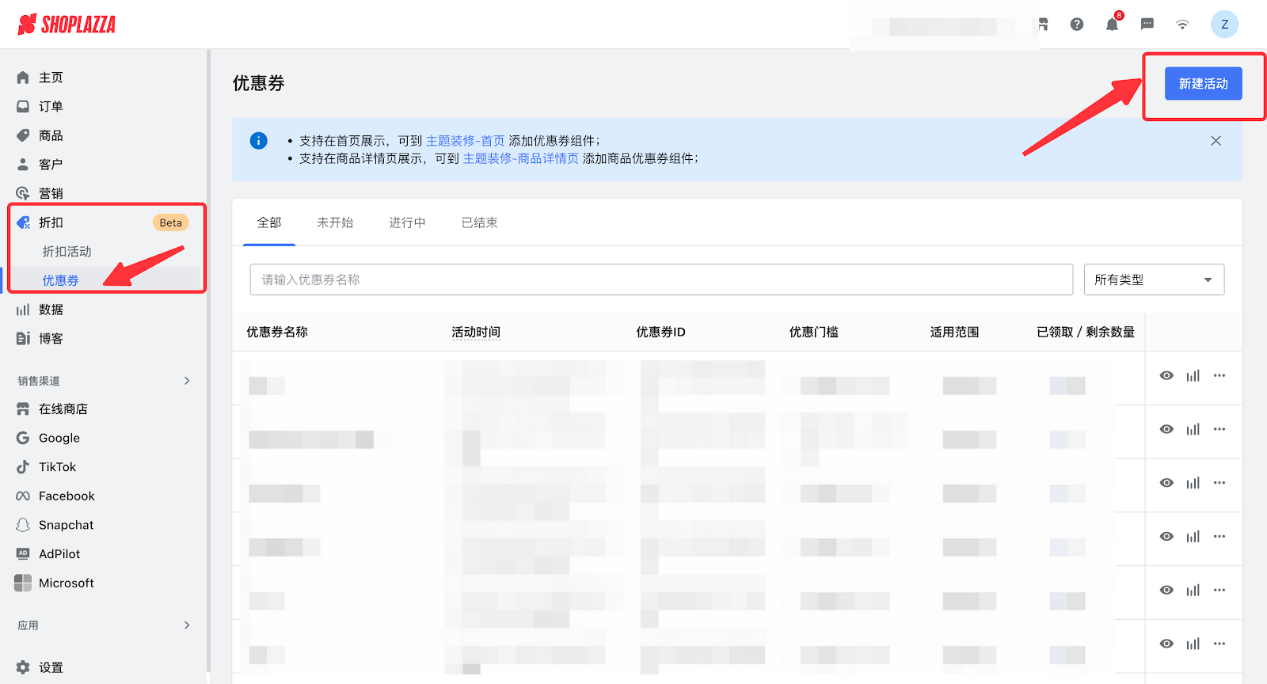Image resolution: width=1267 pixels, height=684 pixels.
Task: Expand the 销售渠道 section chevron
Action: tap(187, 381)
